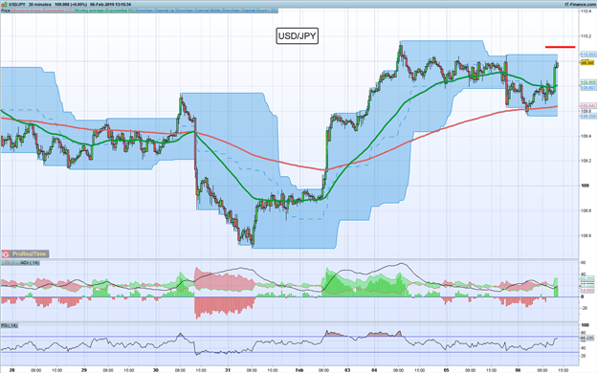The image size is (597, 373).
Task: Click the RSI 100 axis label
Action: 585,325
